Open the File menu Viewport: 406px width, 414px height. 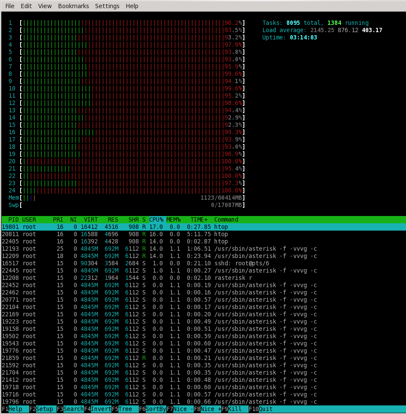click(x=9, y=6)
